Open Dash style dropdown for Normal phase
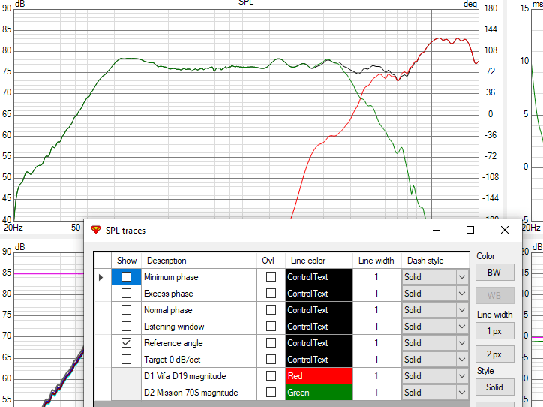543x407 pixels. point(462,310)
